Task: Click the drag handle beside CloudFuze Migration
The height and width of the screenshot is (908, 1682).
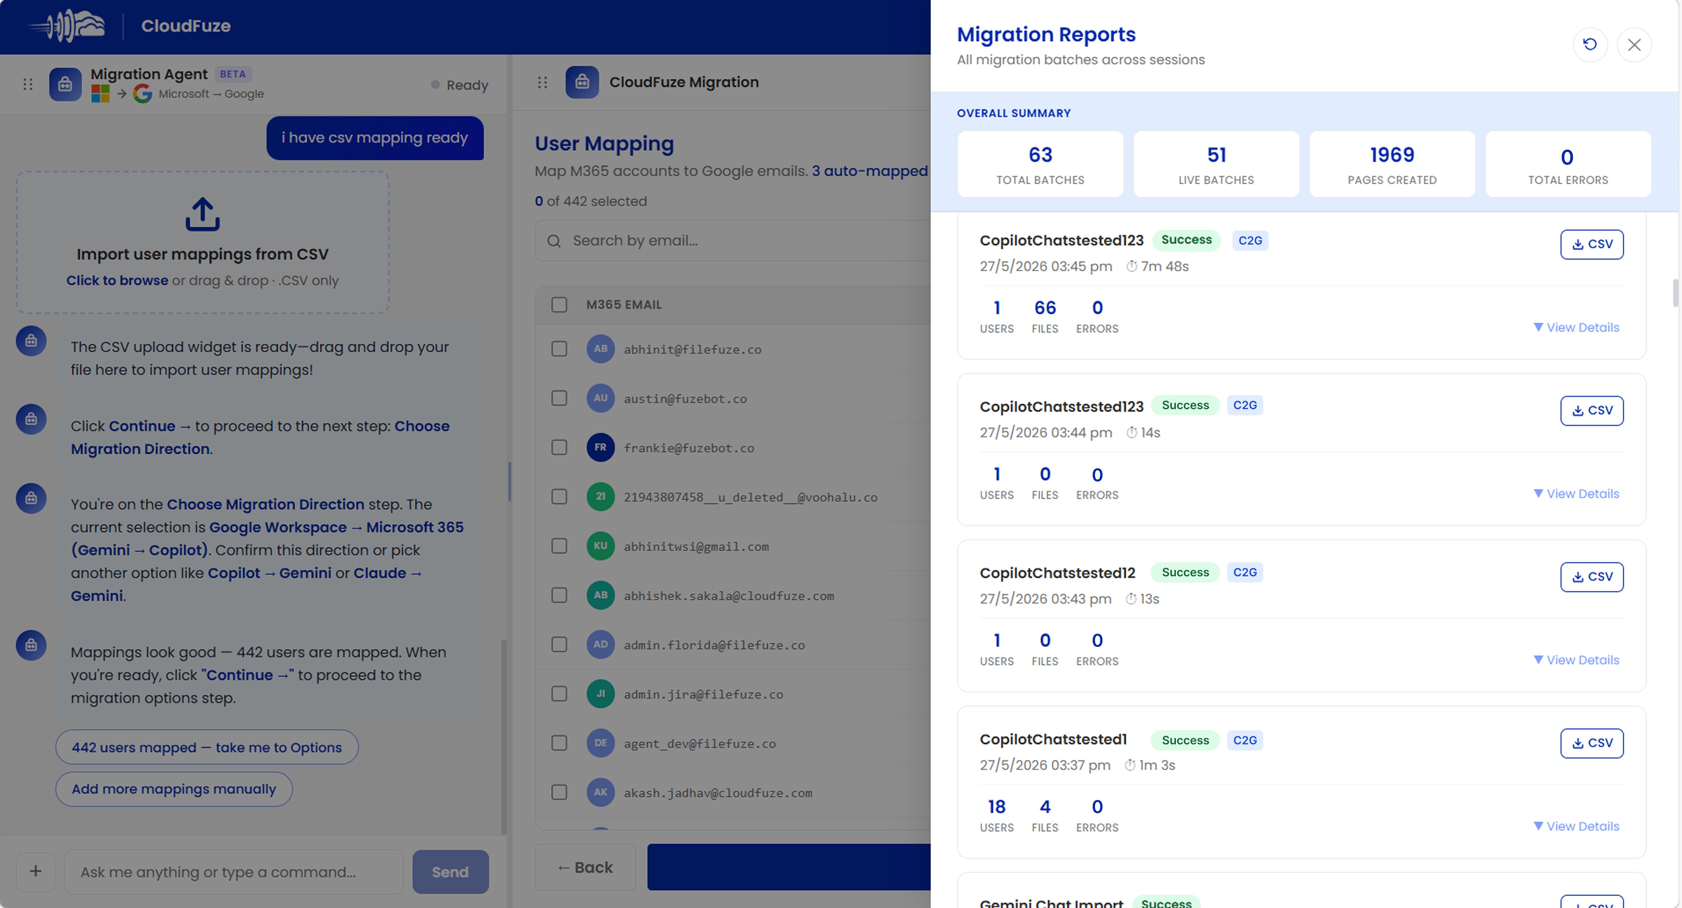Action: tap(542, 82)
